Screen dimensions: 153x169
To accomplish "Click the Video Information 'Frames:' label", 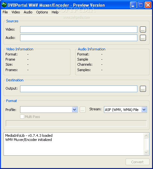I will coord(12,70).
